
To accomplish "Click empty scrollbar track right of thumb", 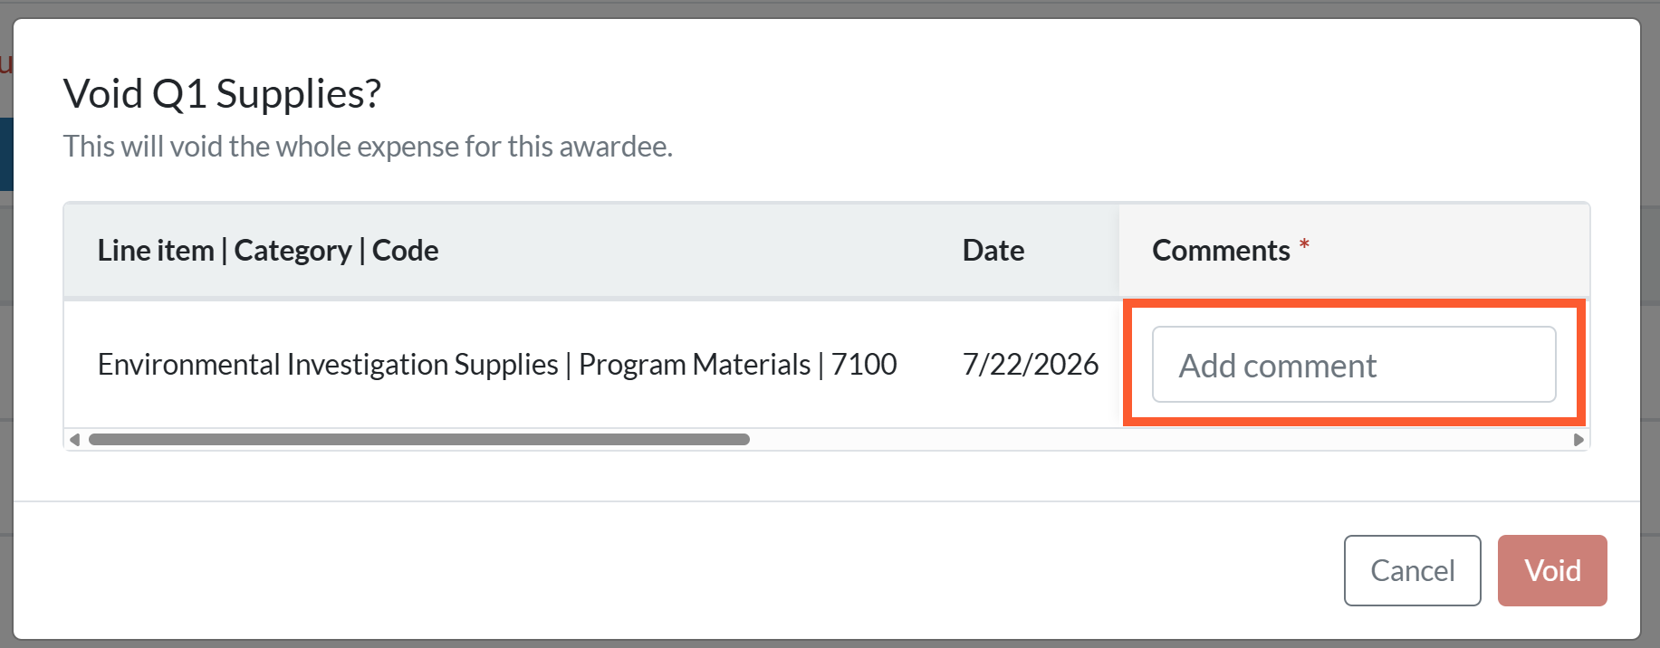I will click(1159, 440).
